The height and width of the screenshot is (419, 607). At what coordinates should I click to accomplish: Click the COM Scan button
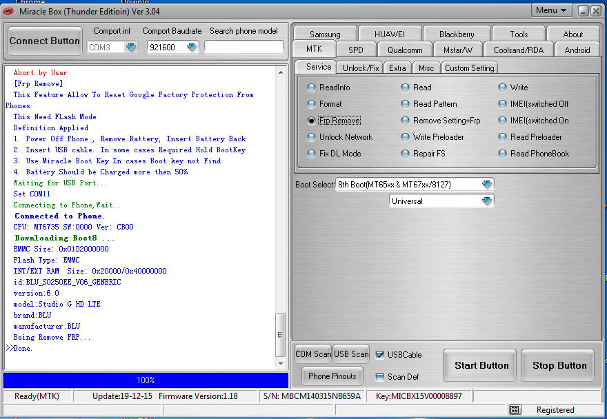pyautogui.click(x=312, y=354)
